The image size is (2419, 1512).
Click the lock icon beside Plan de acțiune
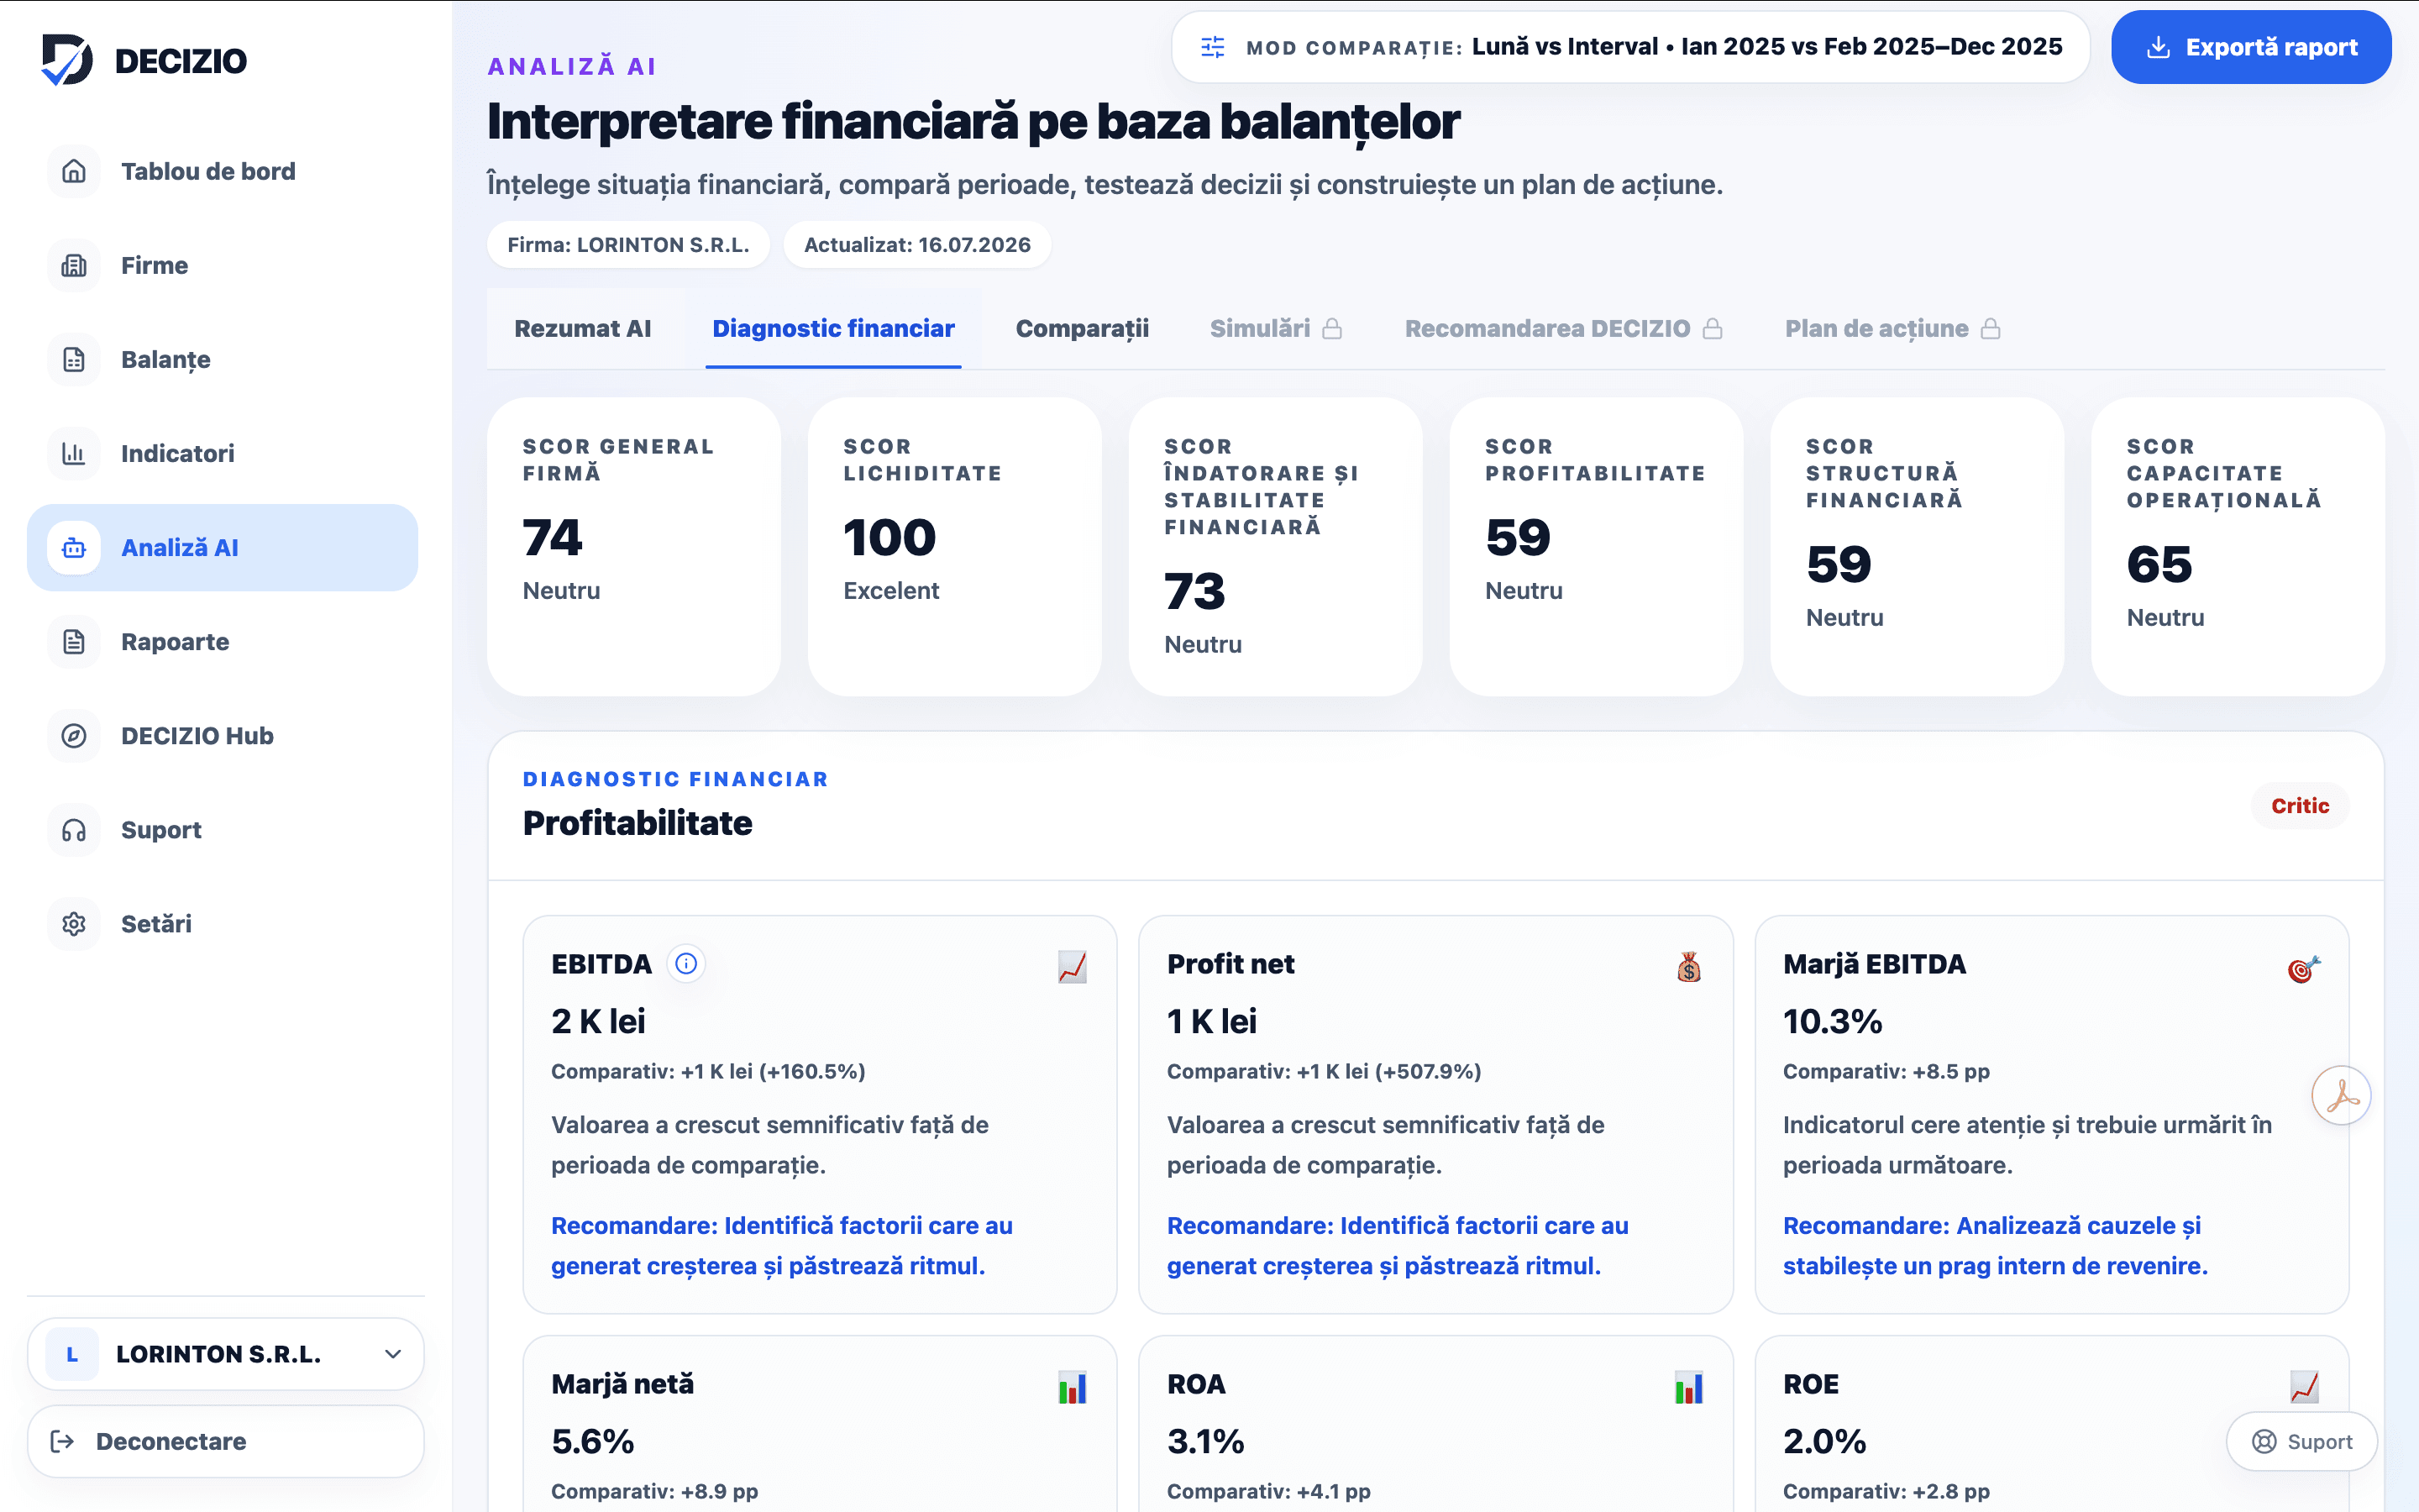[1990, 329]
